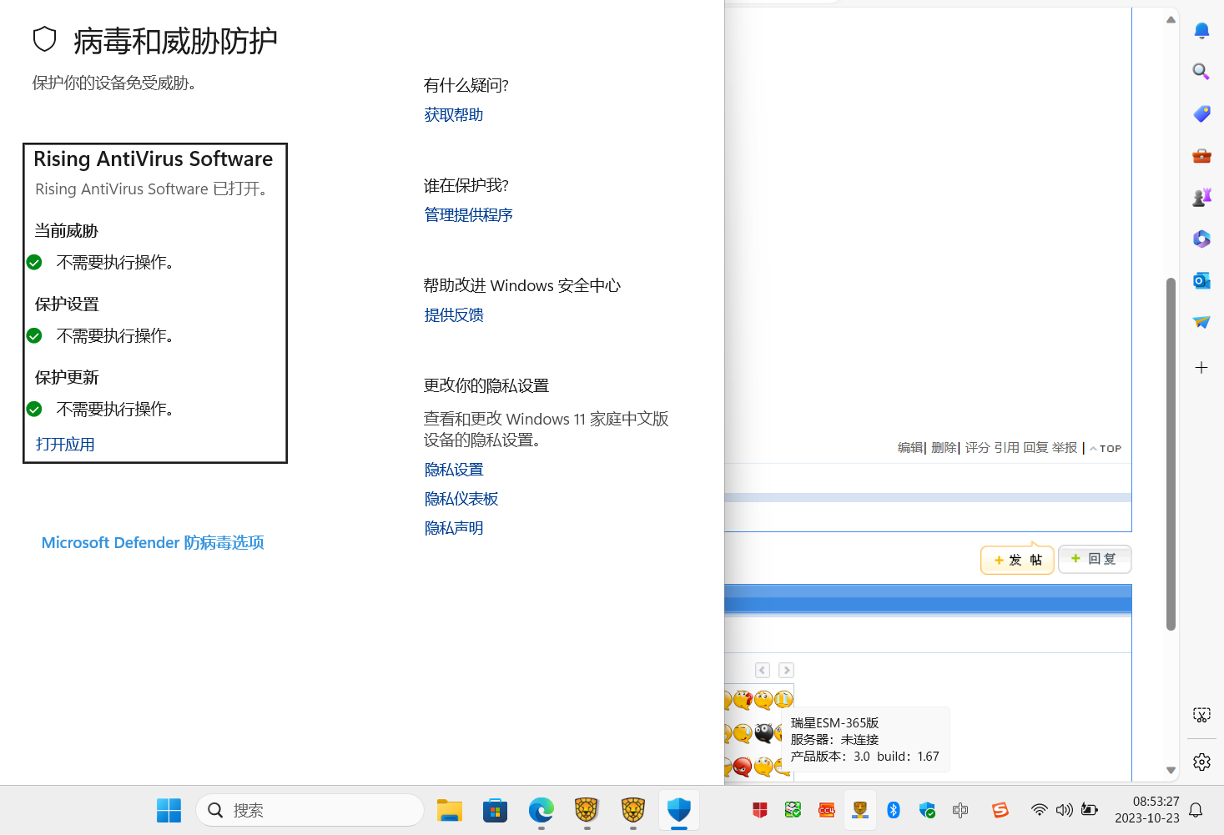This screenshot has width=1224, height=835.
Task: Click 打开应用 for Rising AntiVirus
Action: [x=65, y=445]
